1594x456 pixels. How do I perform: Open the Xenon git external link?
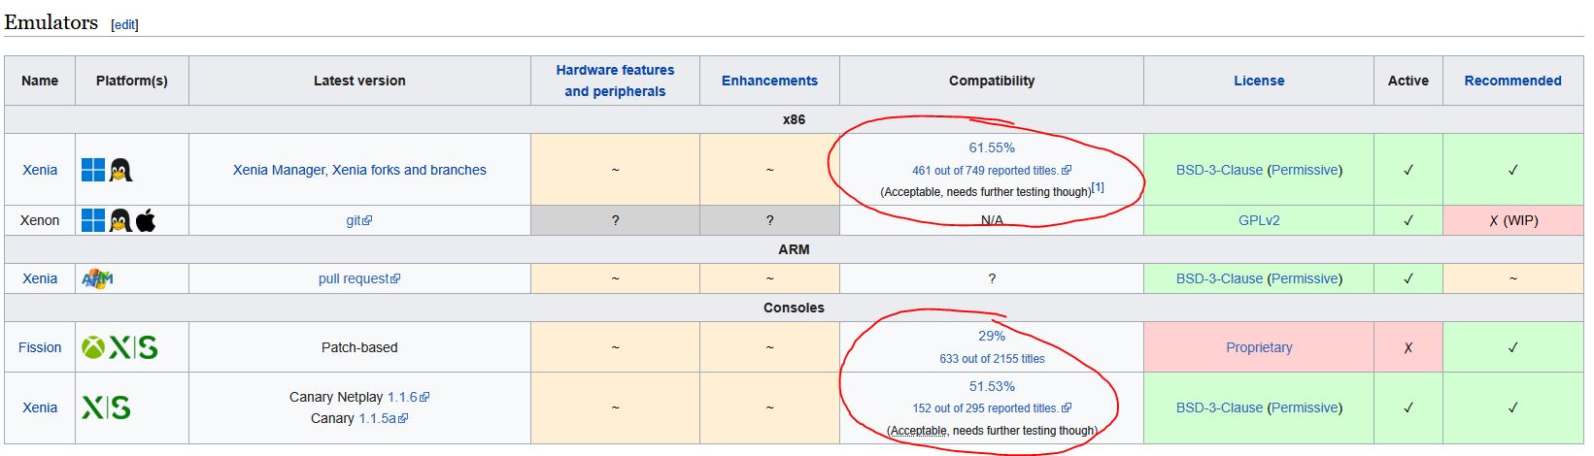(x=358, y=220)
